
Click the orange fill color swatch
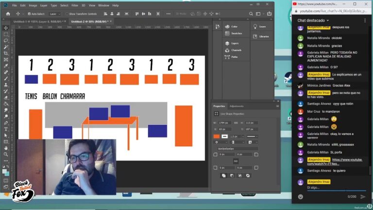click(217, 137)
